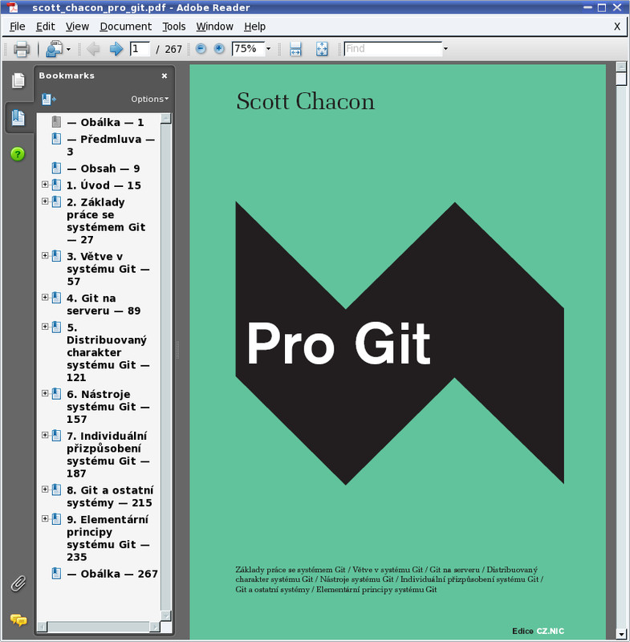Close the Bookmarks panel
The height and width of the screenshot is (642, 630).
point(165,75)
